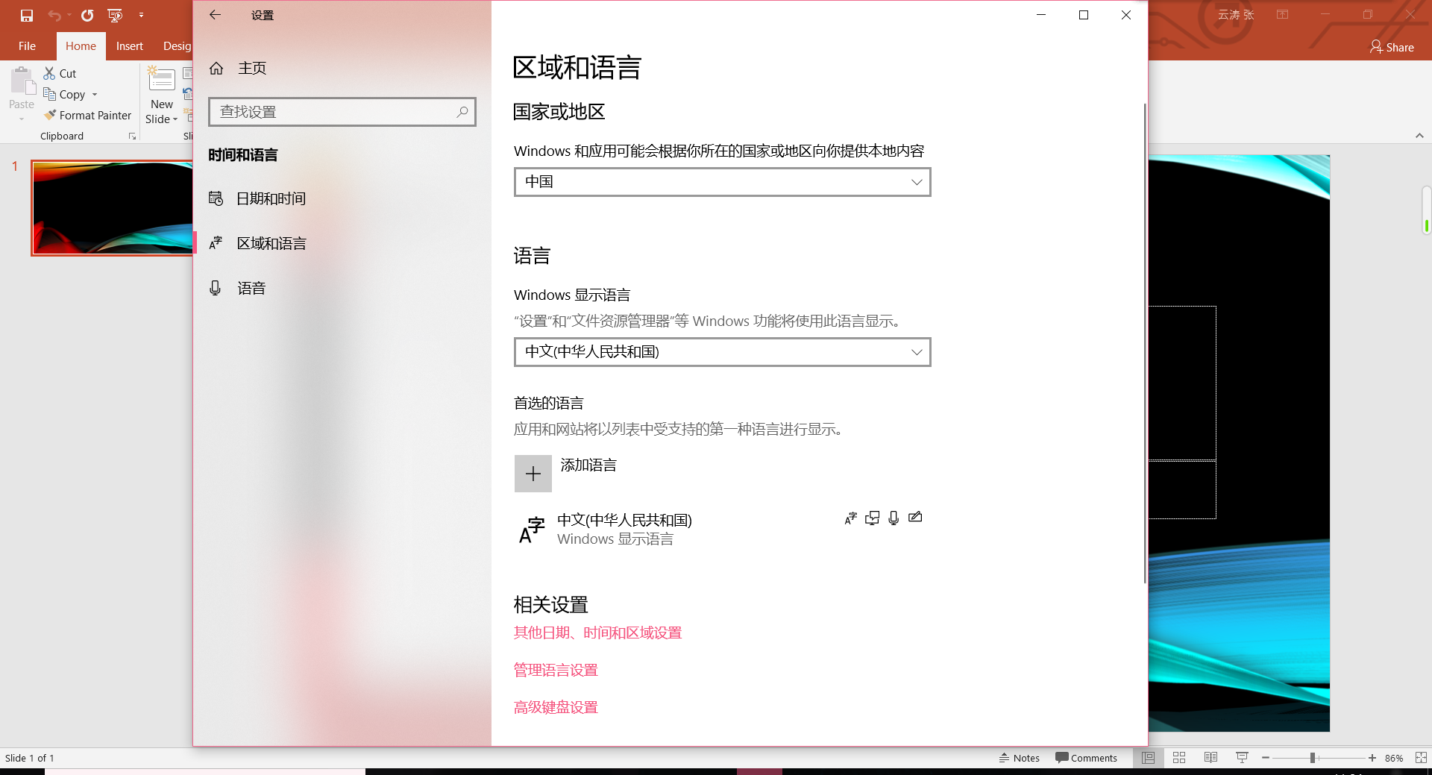Select the Home tab in PowerPoint
Viewport: 1432px width, 775px height.
pos(81,46)
